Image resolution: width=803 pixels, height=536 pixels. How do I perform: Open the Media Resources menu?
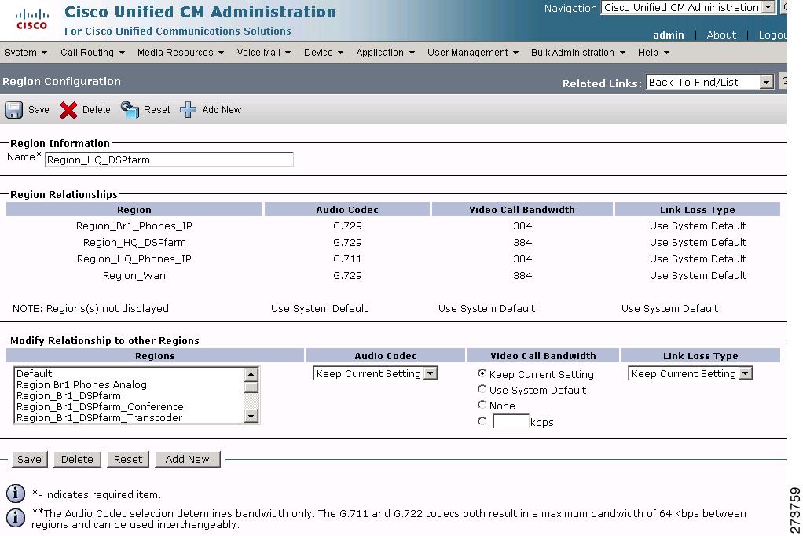180,53
